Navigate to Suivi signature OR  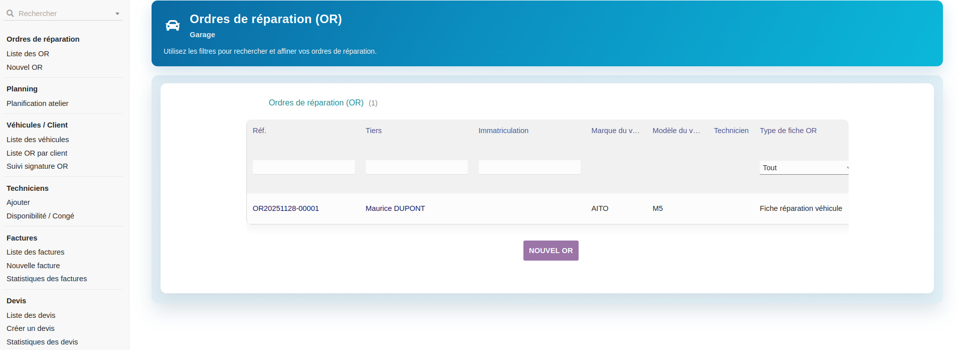click(37, 166)
